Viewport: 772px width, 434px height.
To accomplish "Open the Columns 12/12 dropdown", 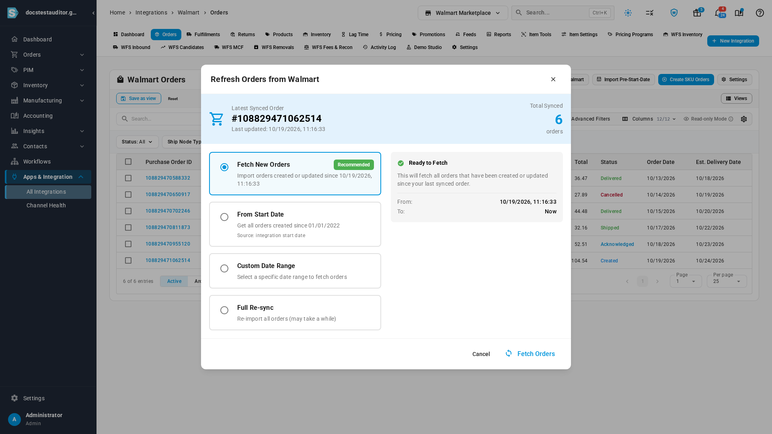I will (x=649, y=119).
